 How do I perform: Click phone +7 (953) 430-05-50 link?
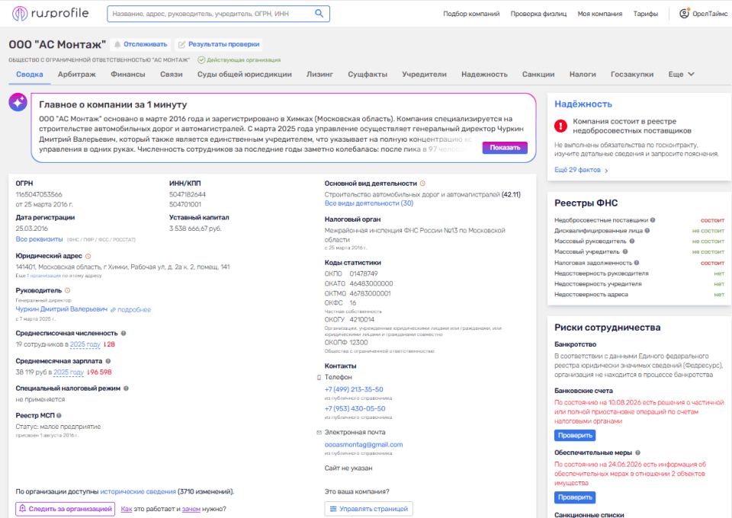(355, 409)
